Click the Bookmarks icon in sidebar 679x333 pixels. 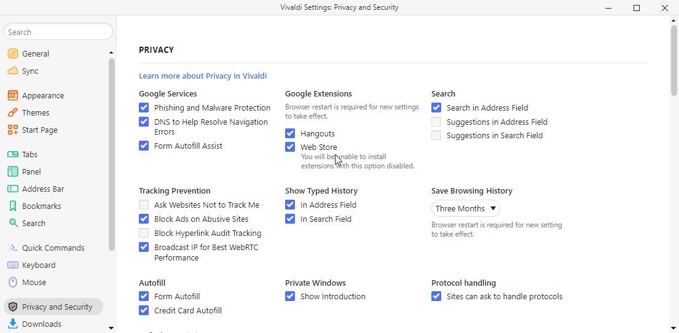[x=12, y=206]
